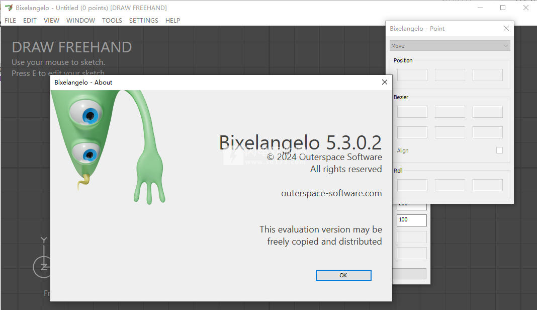Open the EDIT menu
This screenshot has height=310, width=537.
coord(30,21)
